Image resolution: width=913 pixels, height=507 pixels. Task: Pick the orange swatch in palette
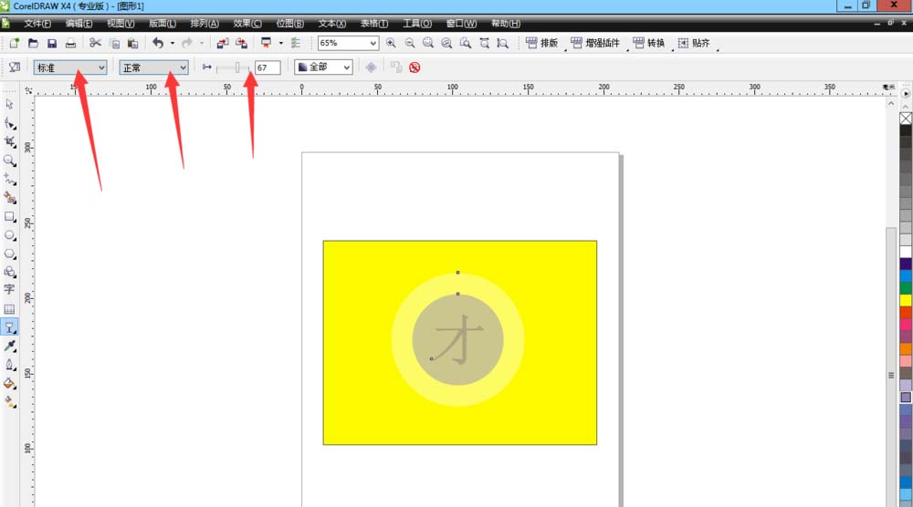(x=906, y=349)
